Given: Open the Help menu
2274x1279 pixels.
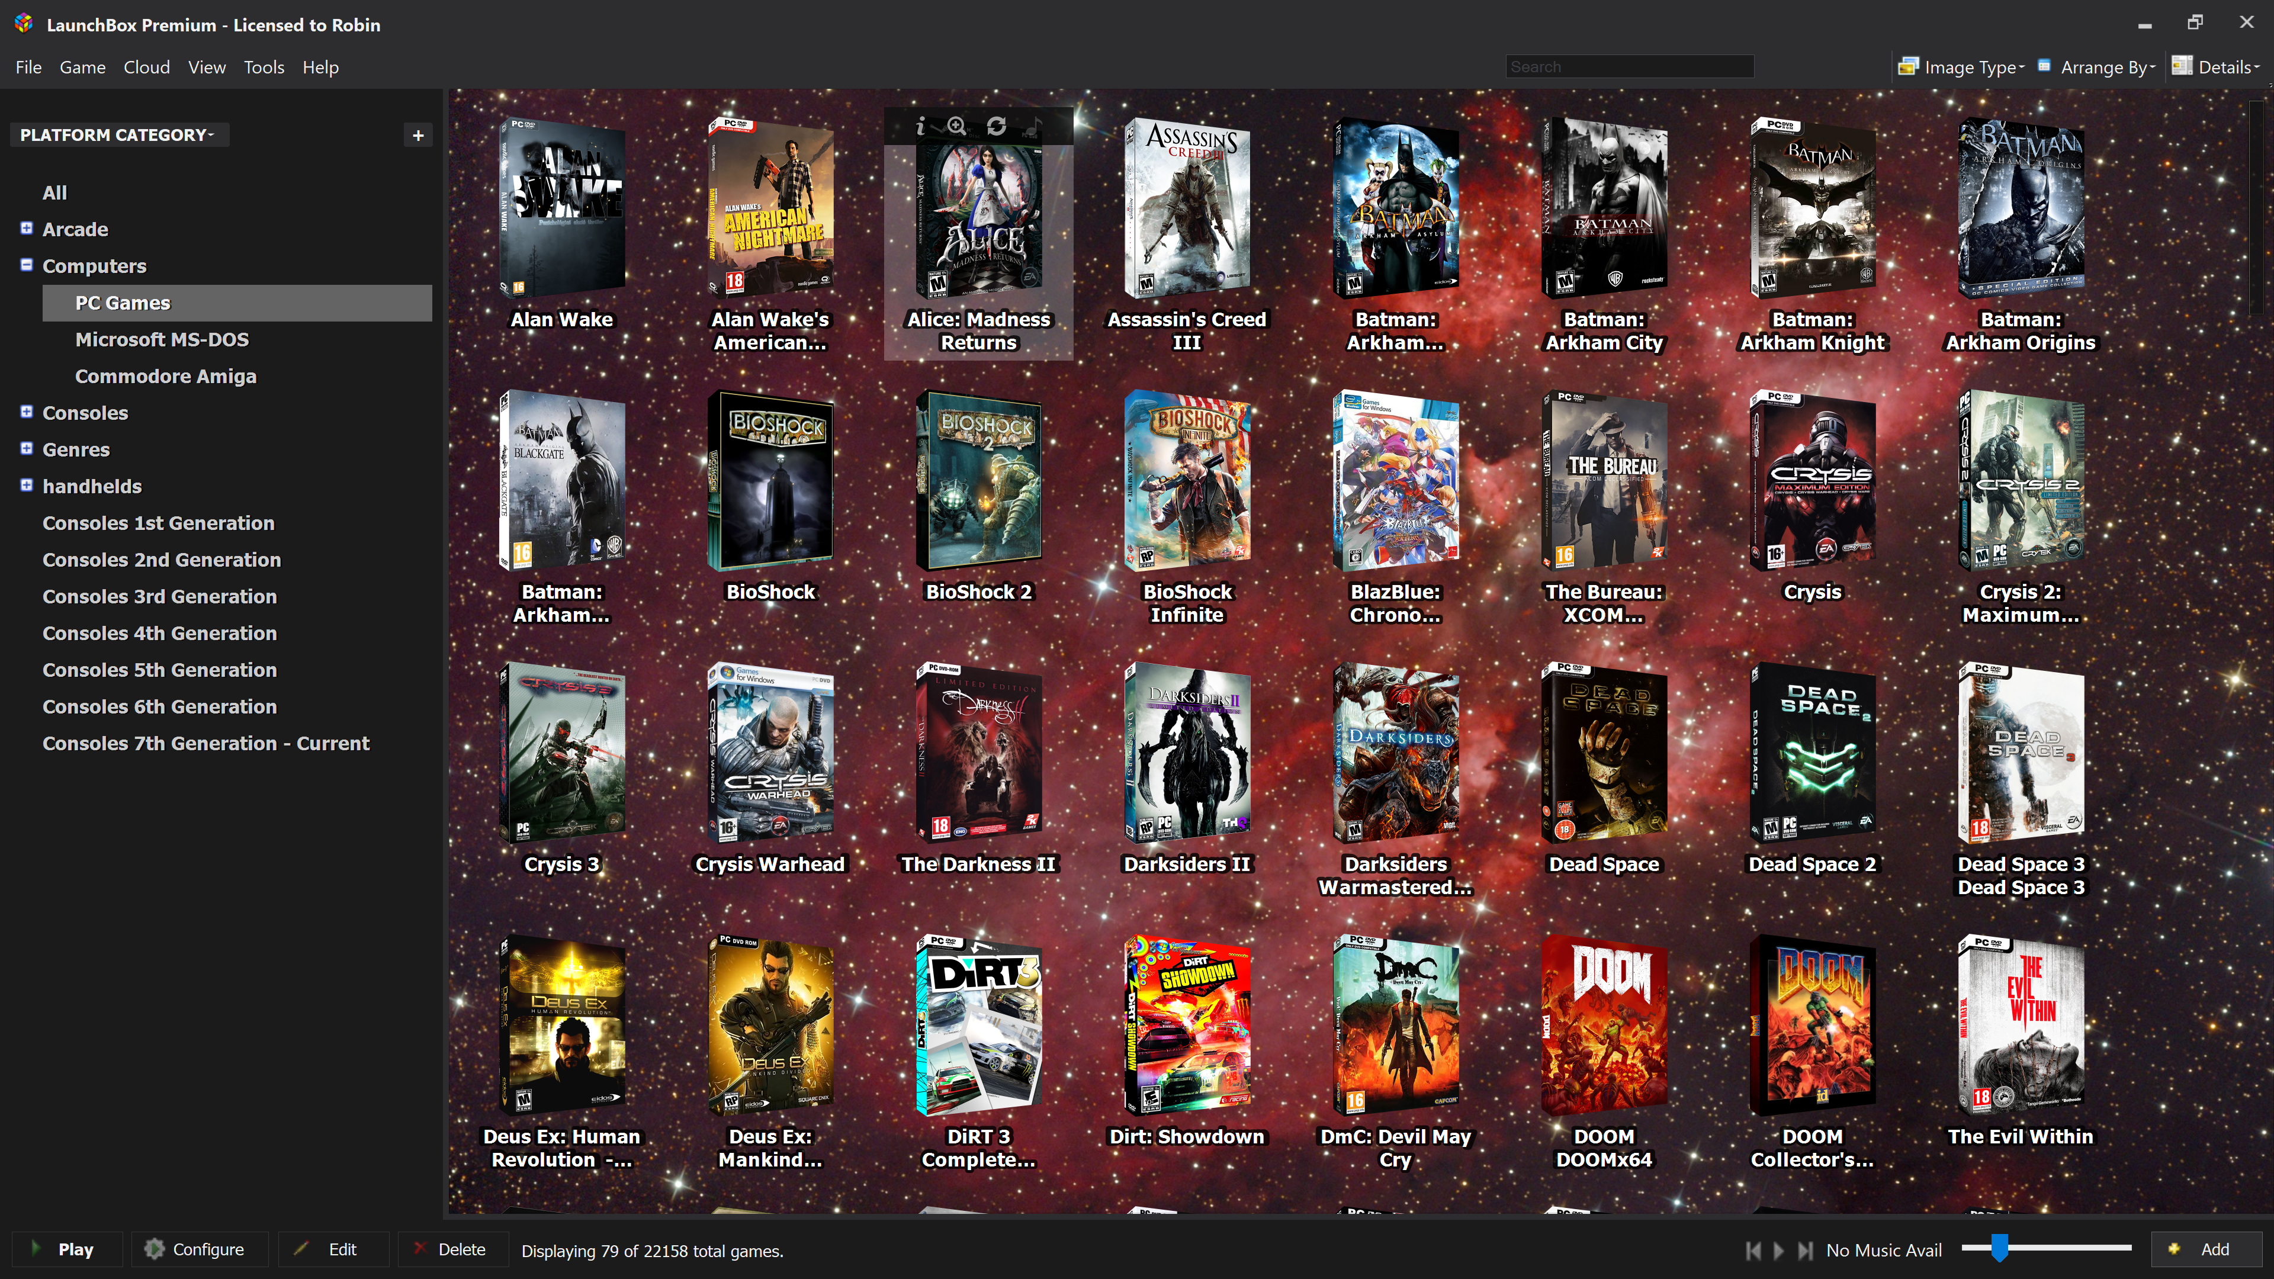Looking at the screenshot, I should click(320, 67).
